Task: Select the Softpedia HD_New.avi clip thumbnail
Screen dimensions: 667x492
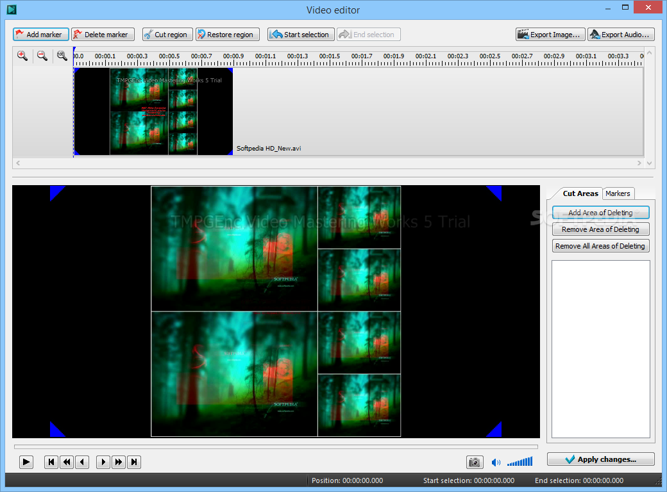Action: click(153, 111)
